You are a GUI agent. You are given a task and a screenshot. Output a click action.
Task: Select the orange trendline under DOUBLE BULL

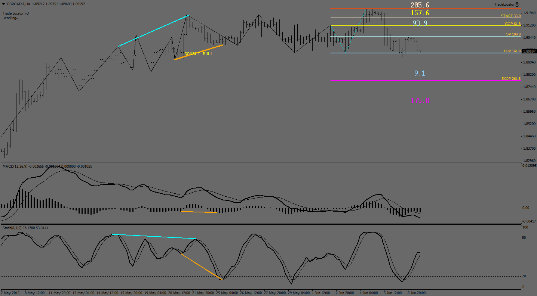coord(199,52)
